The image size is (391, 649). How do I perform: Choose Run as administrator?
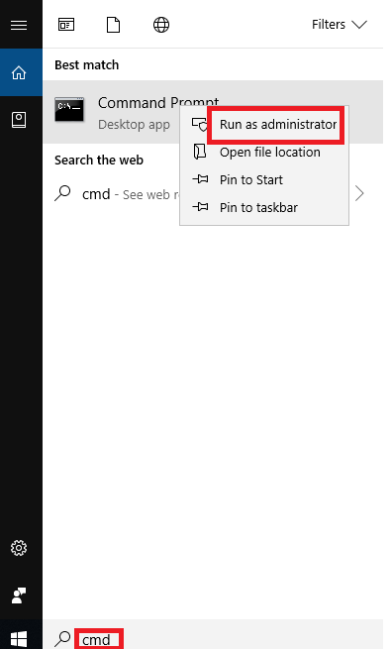[278, 124]
